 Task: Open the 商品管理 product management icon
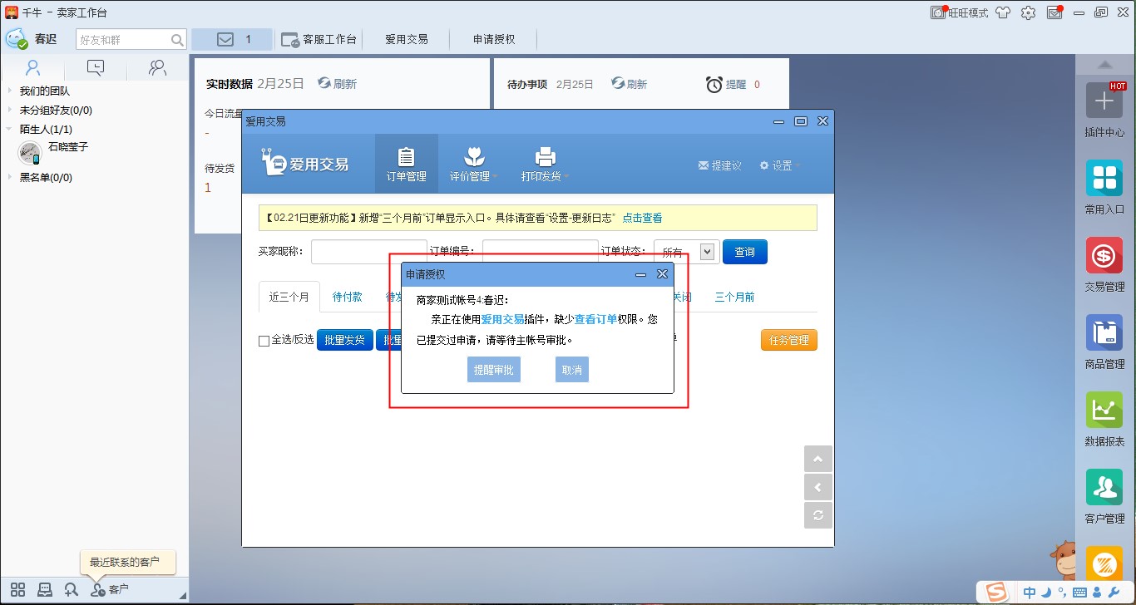pyautogui.click(x=1104, y=332)
